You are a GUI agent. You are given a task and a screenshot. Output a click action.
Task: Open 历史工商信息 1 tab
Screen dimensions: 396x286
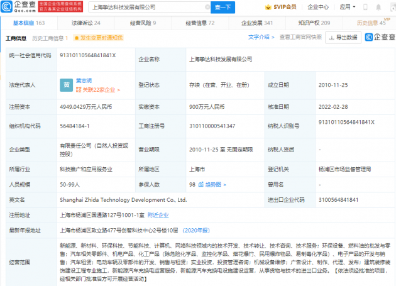point(50,38)
